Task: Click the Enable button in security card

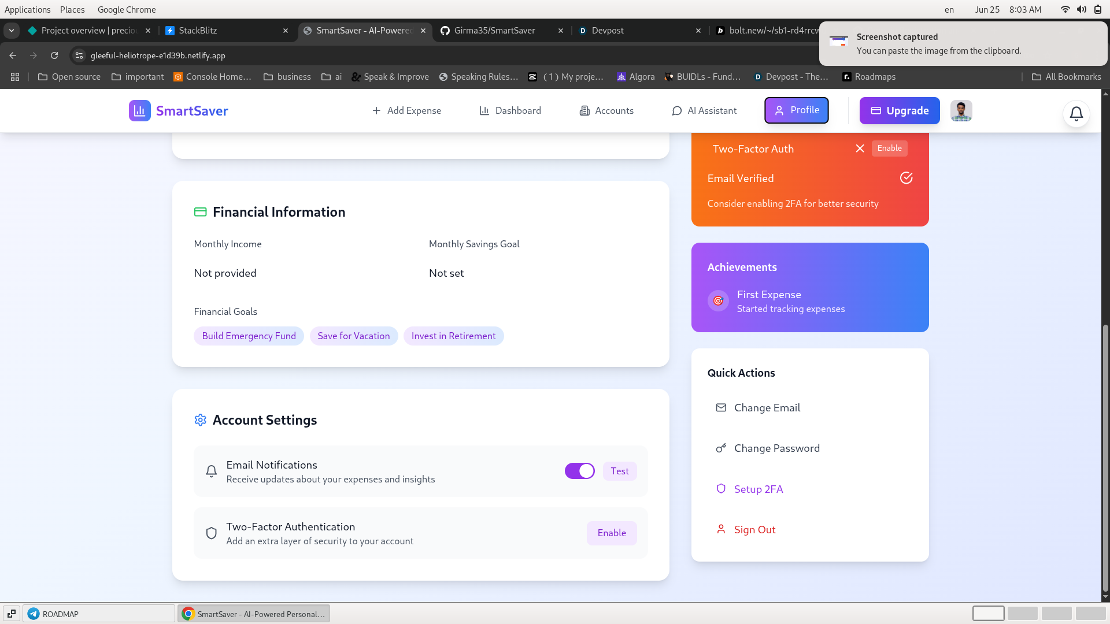Action: (889, 148)
